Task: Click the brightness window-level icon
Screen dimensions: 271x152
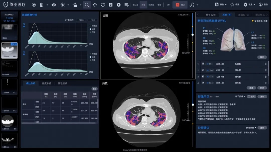Action: click(x=62, y=5)
